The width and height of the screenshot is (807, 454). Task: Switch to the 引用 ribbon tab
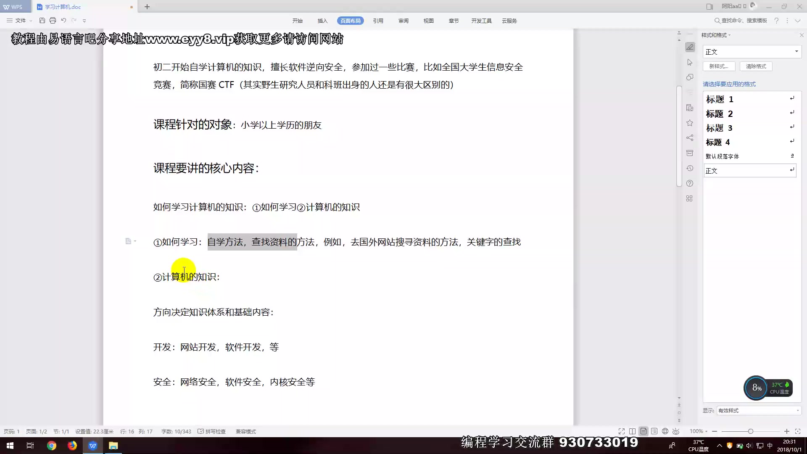click(x=378, y=21)
